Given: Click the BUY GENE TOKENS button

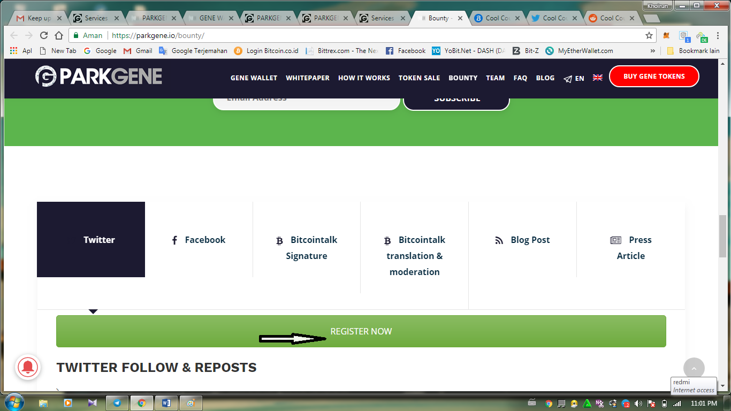Looking at the screenshot, I should pos(654,76).
